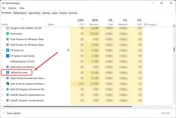This screenshot has width=176, height=118.
Task: Click the HP Smart app icon
Action: 8,50
